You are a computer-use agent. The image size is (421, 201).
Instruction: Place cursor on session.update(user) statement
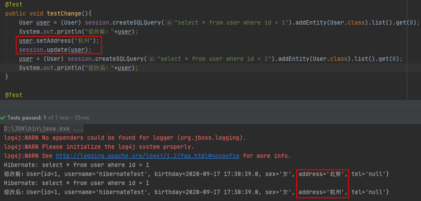56,50
